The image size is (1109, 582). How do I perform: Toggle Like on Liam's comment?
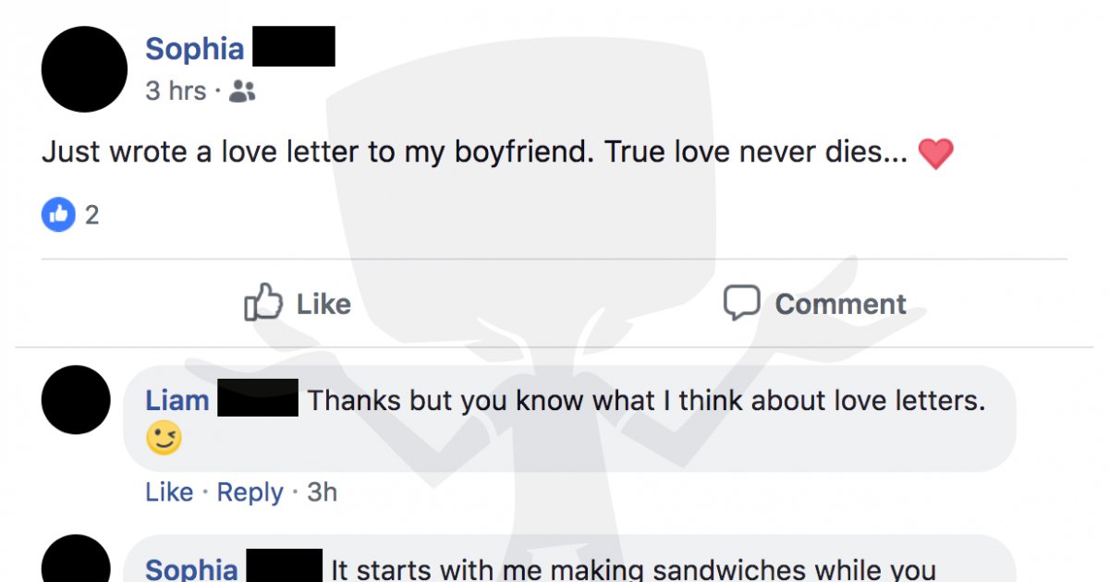(x=169, y=491)
